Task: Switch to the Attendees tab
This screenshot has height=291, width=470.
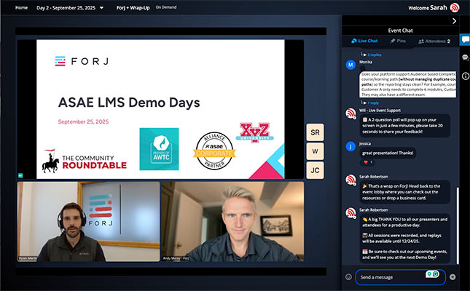Action: coord(434,41)
